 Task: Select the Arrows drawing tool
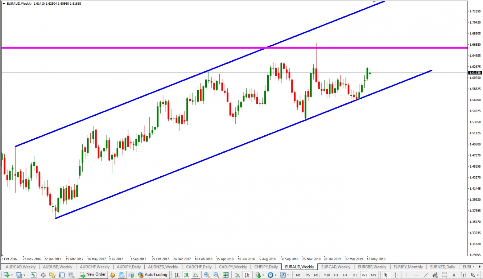point(472,275)
